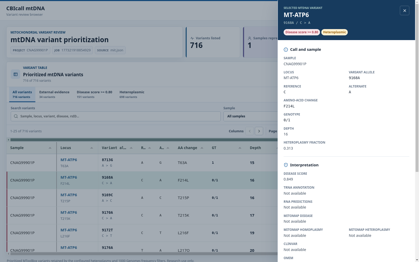Show next columns with right chevron
This screenshot has width=419, height=262.
[x=259, y=131]
